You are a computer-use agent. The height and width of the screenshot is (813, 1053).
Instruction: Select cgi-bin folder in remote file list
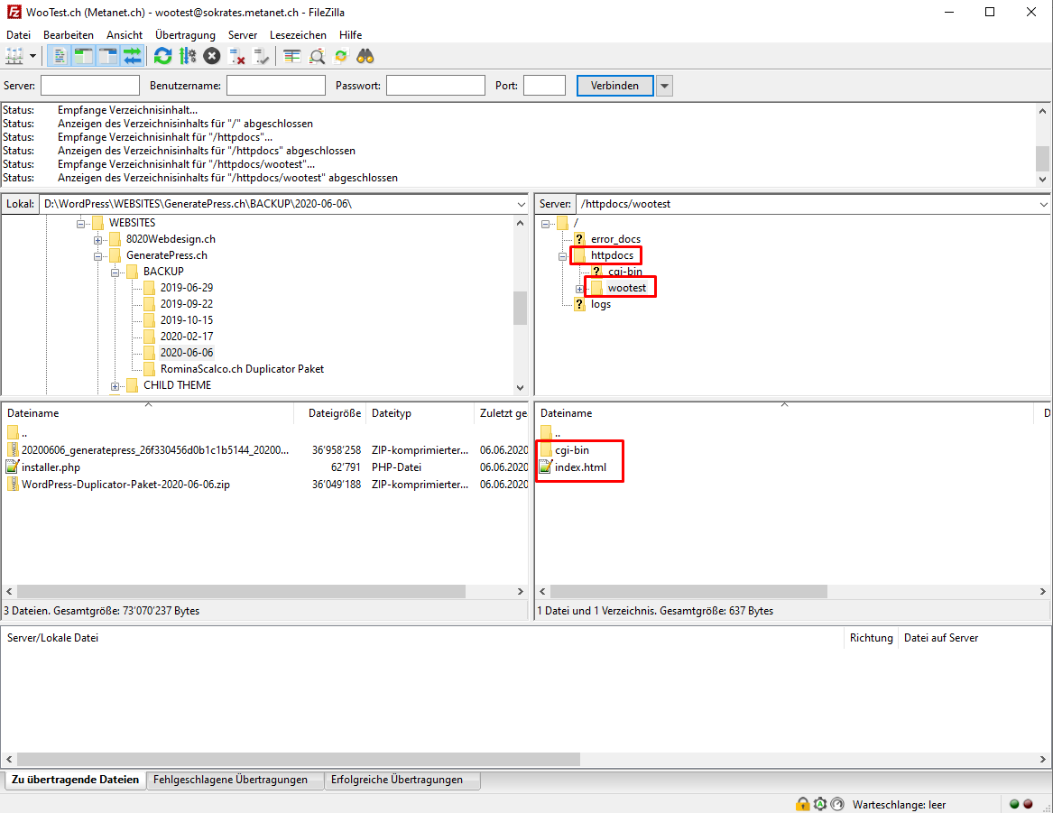click(571, 449)
